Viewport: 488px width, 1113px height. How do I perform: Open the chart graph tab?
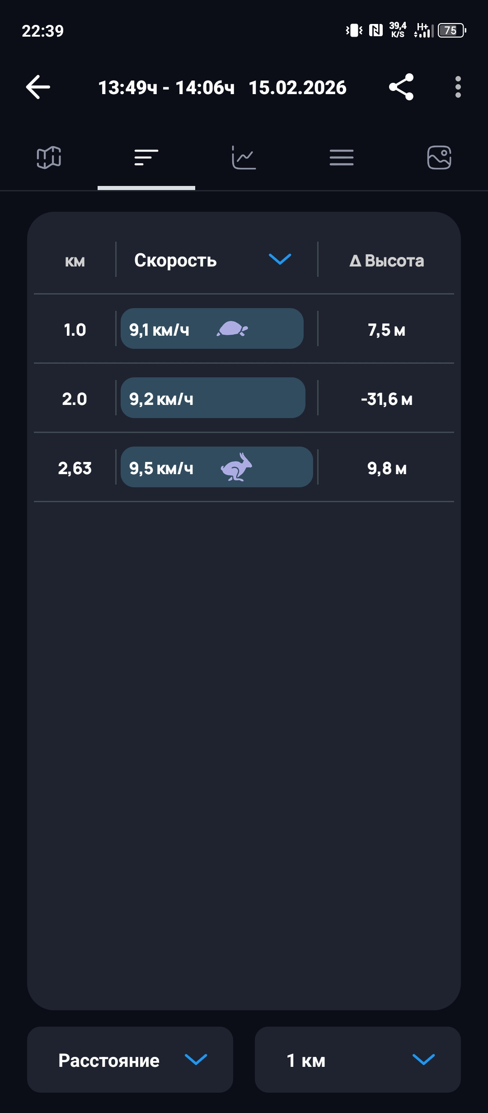pyautogui.click(x=244, y=157)
